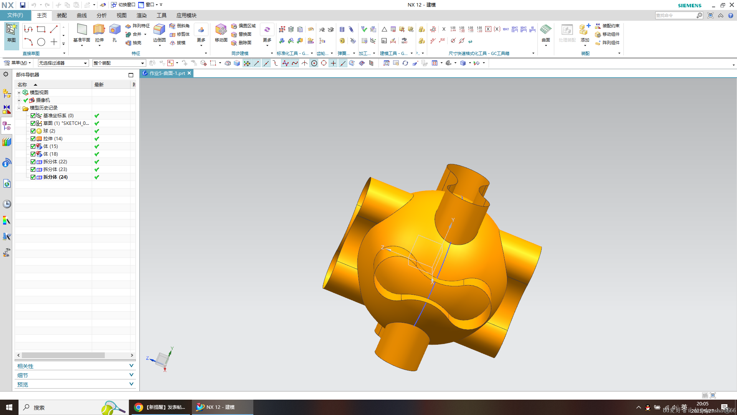This screenshot has width=737, height=415.
Task: Click the 装配约束 assembly constraints tool
Action: coord(607,26)
